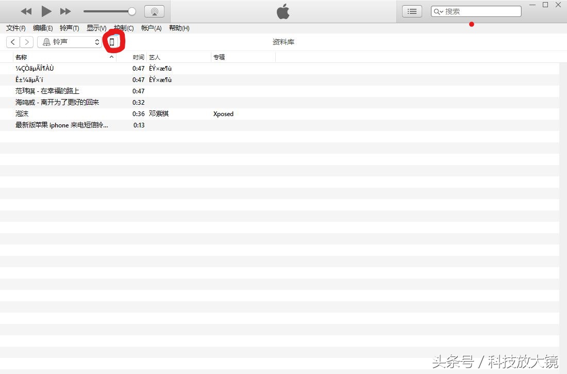Click the fast-forward next track button
The height and width of the screenshot is (374, 567).
click(65, 11)
